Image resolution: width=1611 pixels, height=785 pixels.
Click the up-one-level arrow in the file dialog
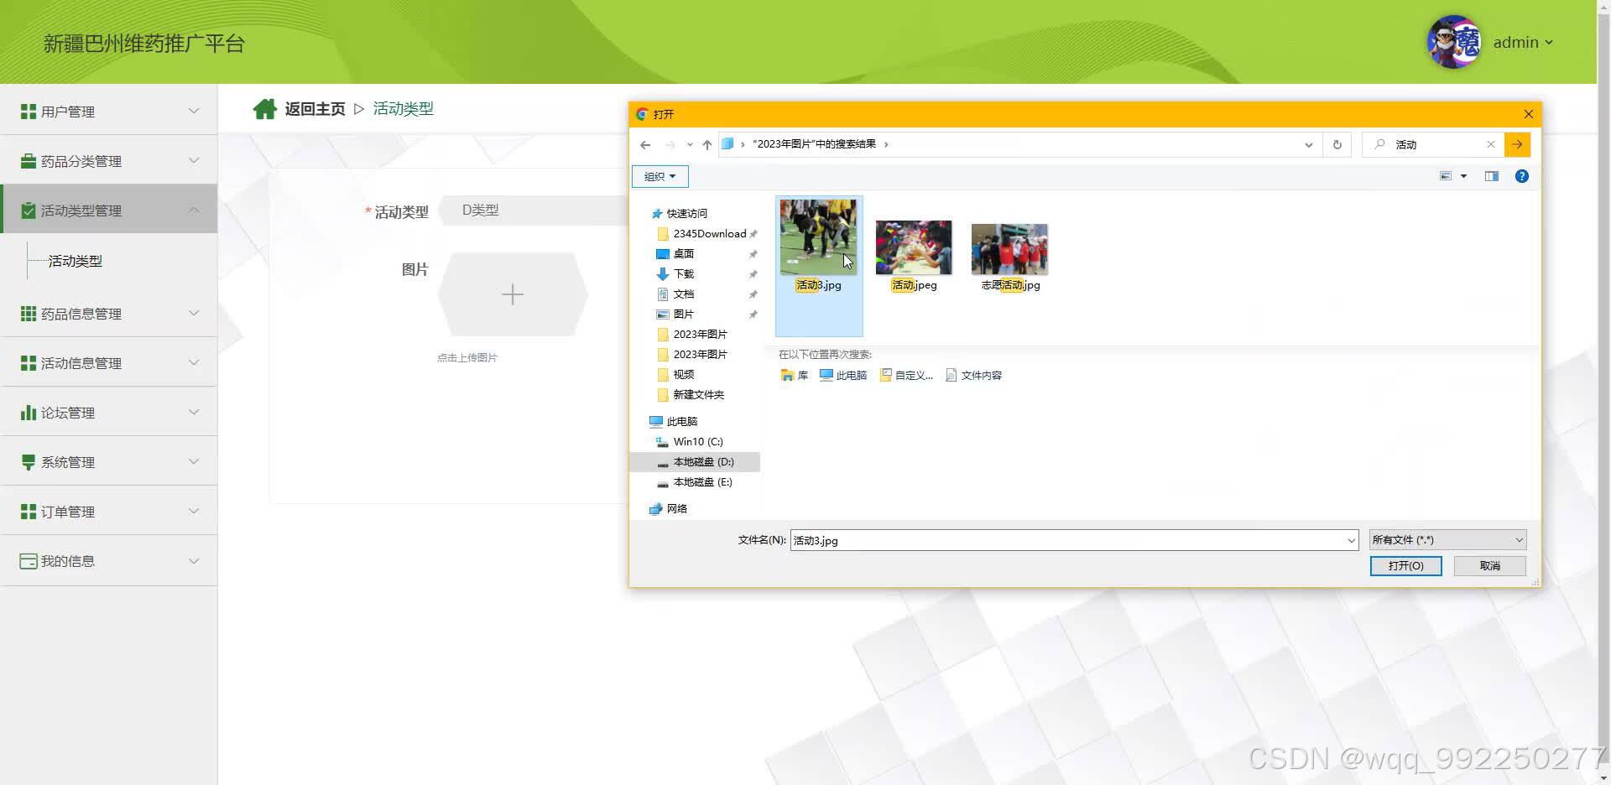(x=707, y=144)
